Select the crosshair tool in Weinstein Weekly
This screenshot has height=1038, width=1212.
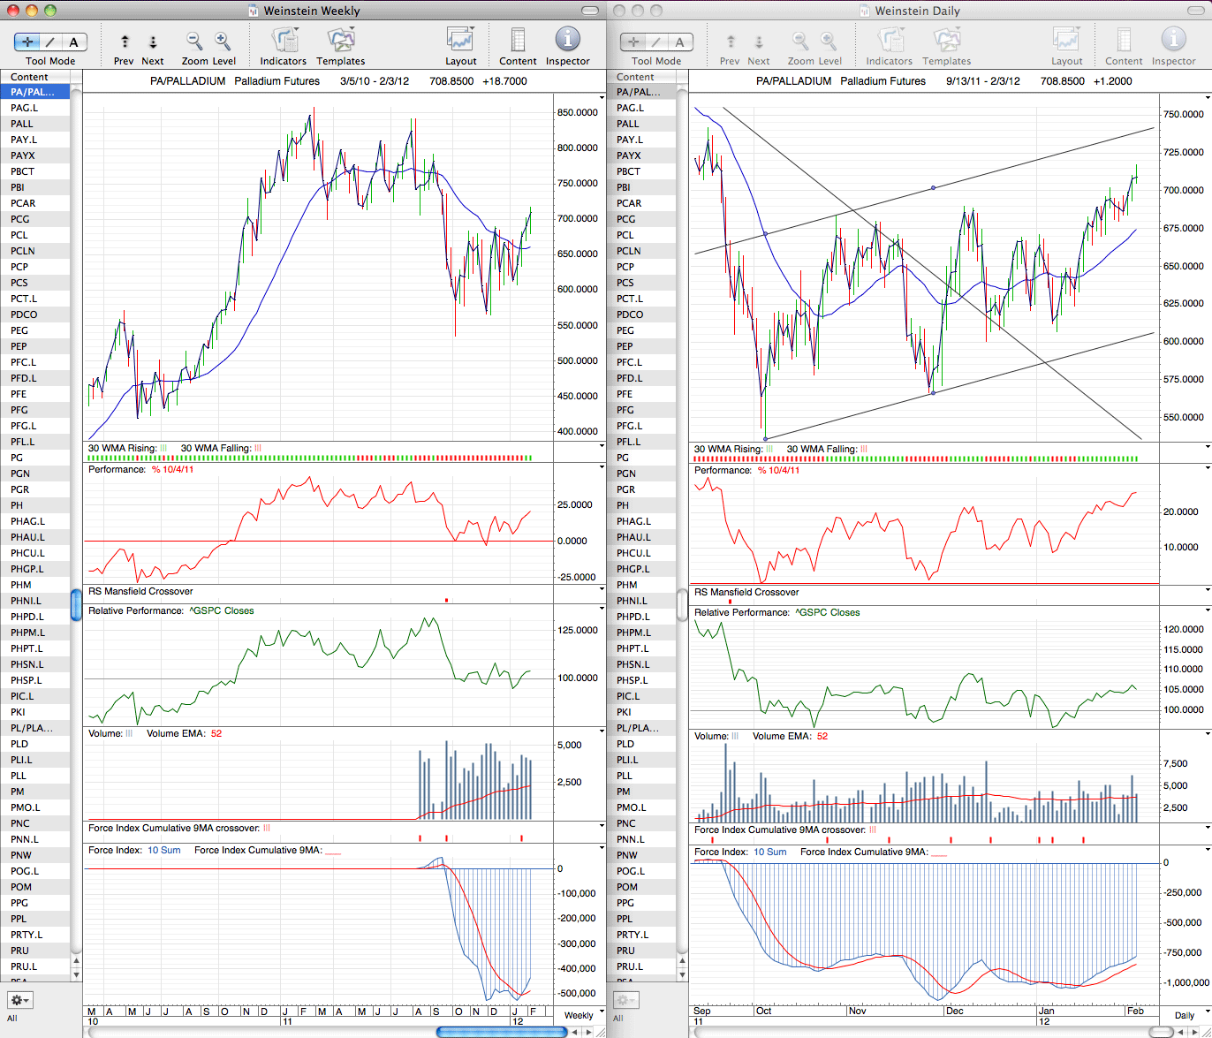click(x=27, y=42)
